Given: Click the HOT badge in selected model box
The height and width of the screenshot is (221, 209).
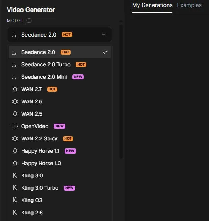Looking at the screenshot, I should tap(67, 35).
